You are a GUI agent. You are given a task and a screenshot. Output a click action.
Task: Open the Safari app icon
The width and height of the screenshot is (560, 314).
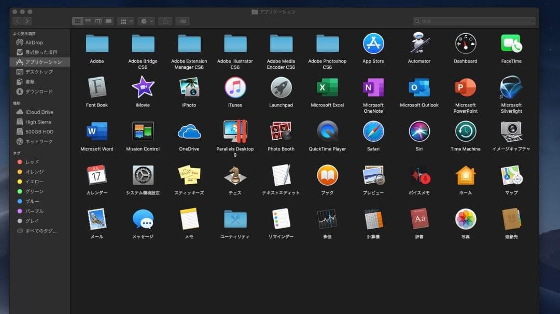click(373, 131)
